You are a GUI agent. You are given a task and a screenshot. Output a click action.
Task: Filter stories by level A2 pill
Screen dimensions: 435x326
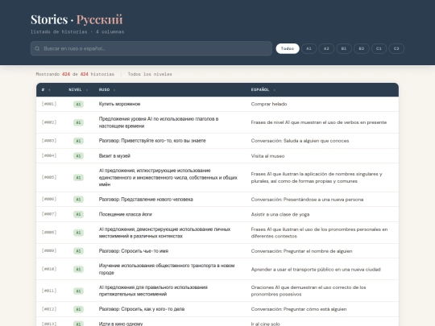pyautogui.click(x=326, y=48)
